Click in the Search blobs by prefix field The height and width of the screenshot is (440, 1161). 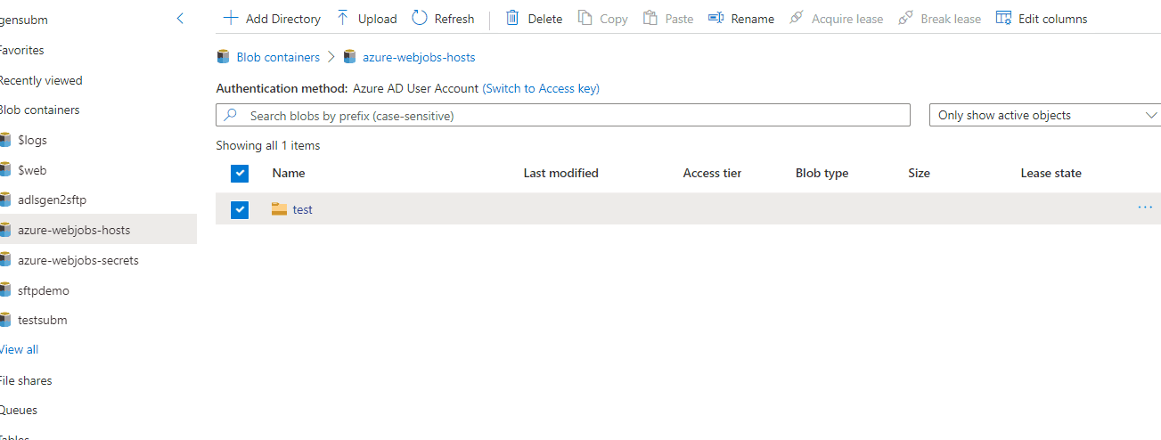click(x=563, y=115)
